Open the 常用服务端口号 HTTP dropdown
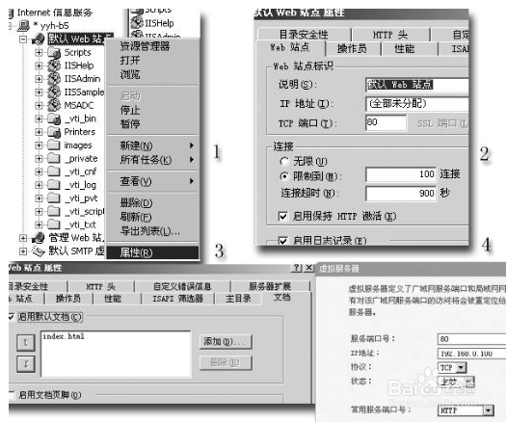 489,410
